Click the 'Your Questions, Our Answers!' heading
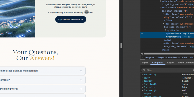This screenshot has width=194, height=97. coord(35,55)
